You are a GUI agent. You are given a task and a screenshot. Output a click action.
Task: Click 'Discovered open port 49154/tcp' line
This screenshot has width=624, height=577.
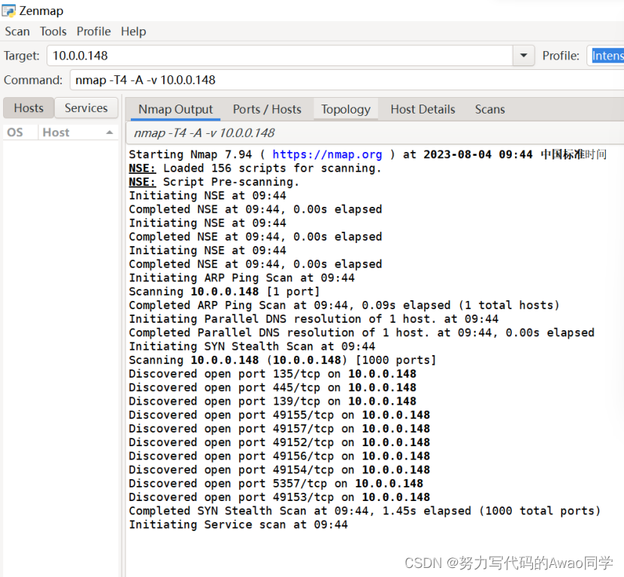point(280,470)
